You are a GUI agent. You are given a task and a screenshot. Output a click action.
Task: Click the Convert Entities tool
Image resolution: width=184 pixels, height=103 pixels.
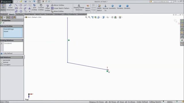point(41,7)
